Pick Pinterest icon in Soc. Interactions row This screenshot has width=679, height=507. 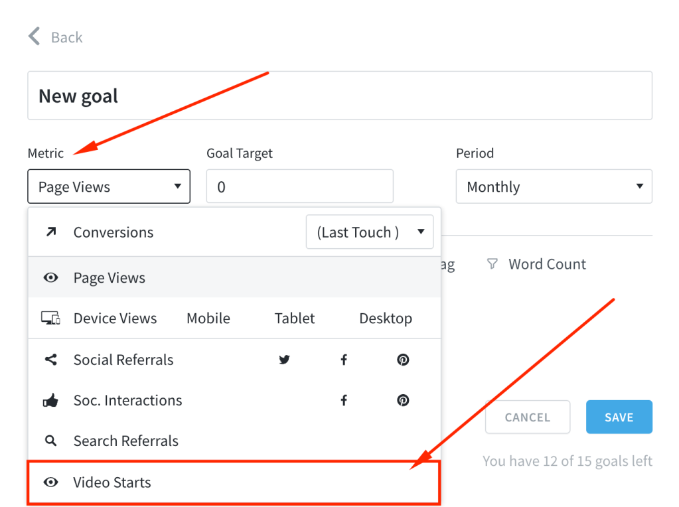pos(403,400)
